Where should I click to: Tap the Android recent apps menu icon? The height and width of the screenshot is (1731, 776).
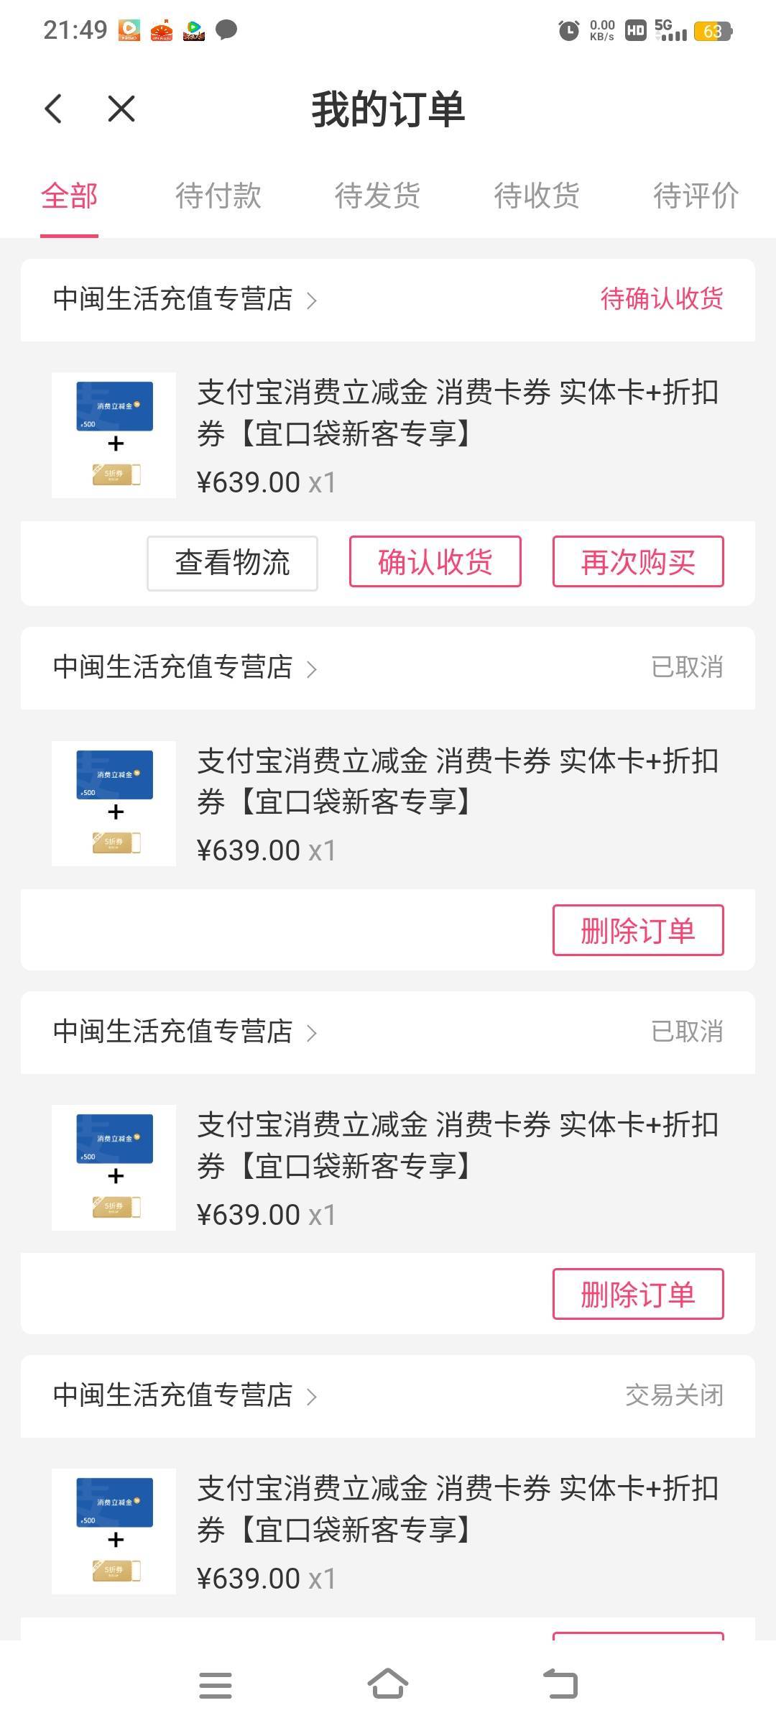coord(215,1684)
